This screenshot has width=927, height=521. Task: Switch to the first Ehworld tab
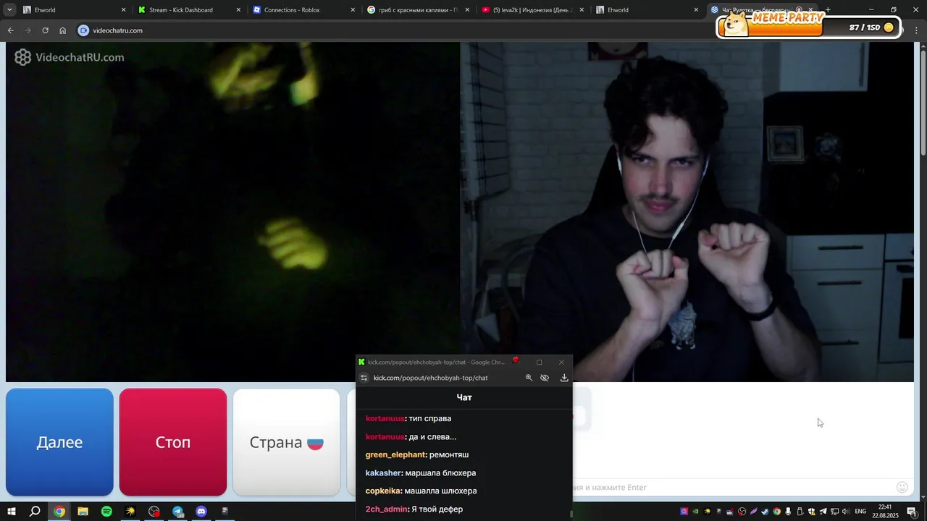[70, 10]
